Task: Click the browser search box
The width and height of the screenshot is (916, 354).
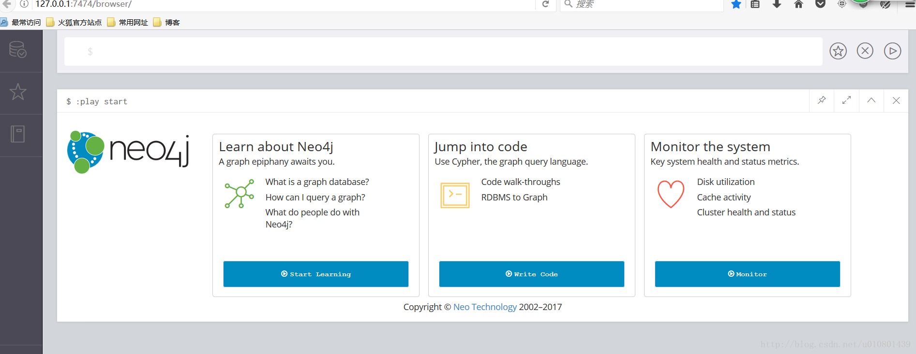Action: [642, 4]
